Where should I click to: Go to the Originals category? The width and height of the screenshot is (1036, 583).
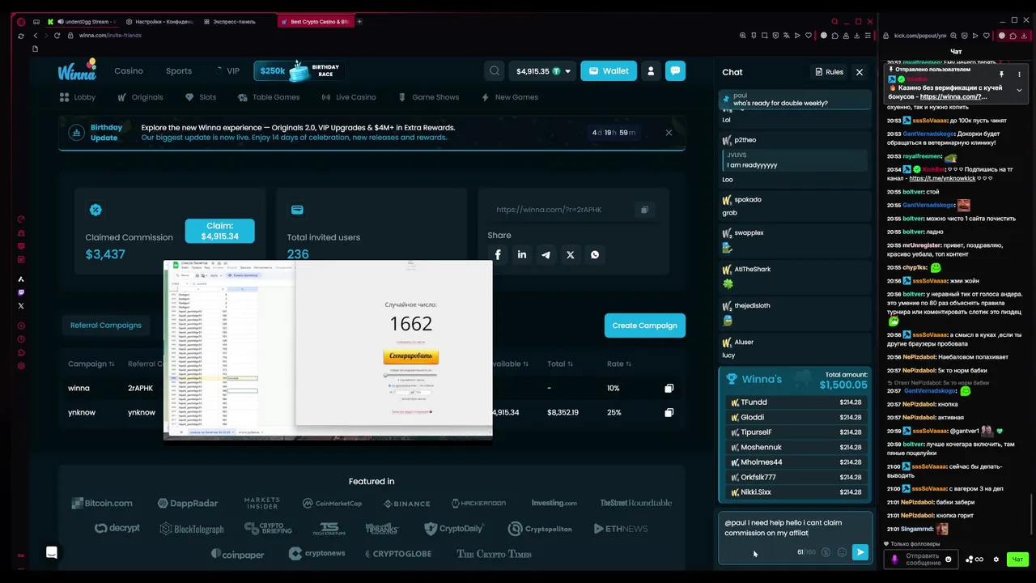point(140,97)
